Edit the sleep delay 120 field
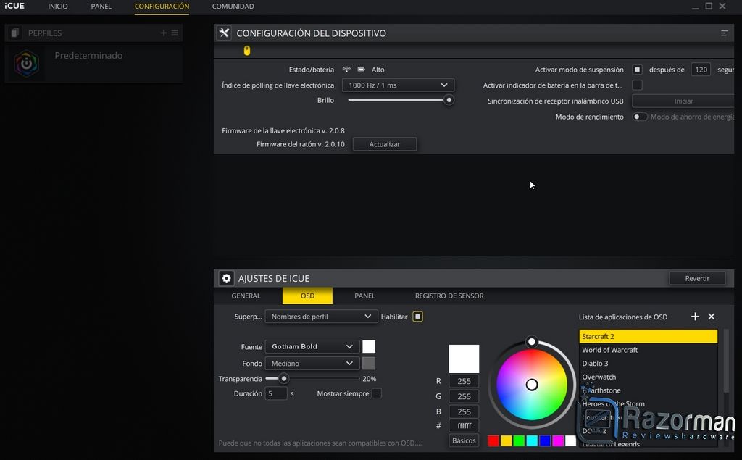This screenshot has height=460, width=742. pos(701,70)
